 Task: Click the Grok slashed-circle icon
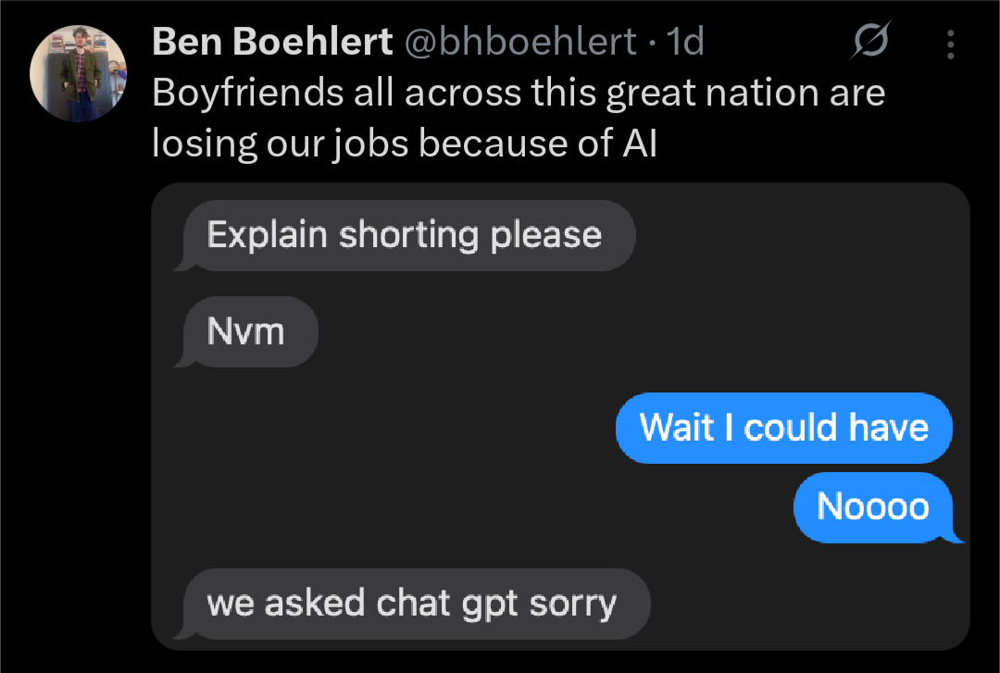coord(871,42)
